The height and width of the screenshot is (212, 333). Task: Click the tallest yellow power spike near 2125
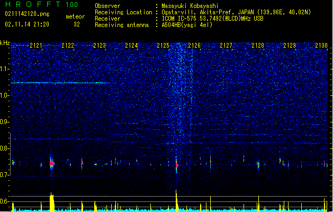176,200
